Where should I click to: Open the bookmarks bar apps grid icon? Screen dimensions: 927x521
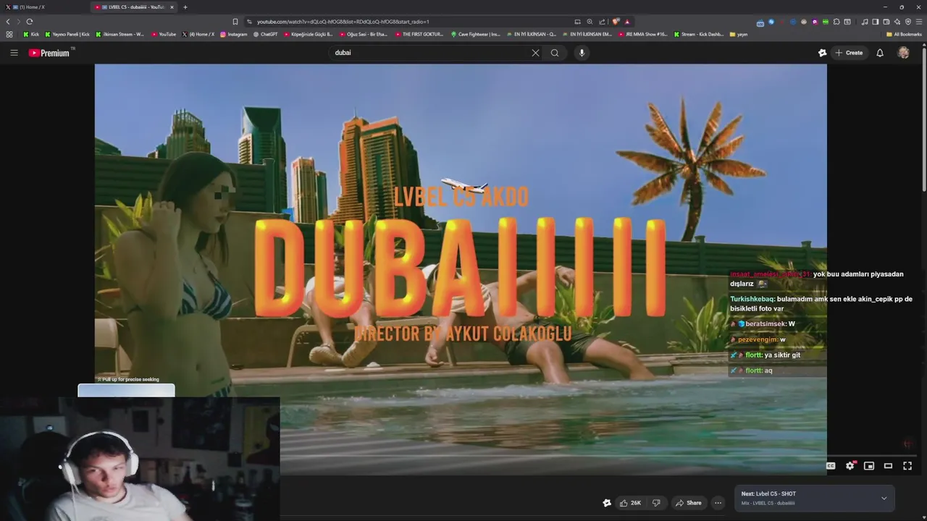pos(9,34)
